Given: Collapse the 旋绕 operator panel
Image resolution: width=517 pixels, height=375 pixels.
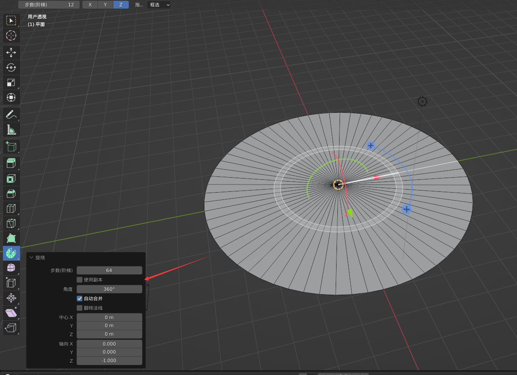Looking at the screenshot, I should click(x=31, y=258).
